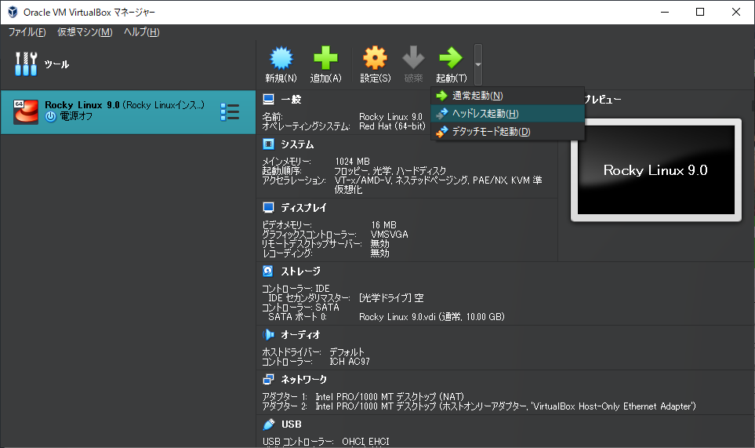Minimize the VirtualBox Manager window
The height and width of the screenshot is (448, 755).
point(665,12)
